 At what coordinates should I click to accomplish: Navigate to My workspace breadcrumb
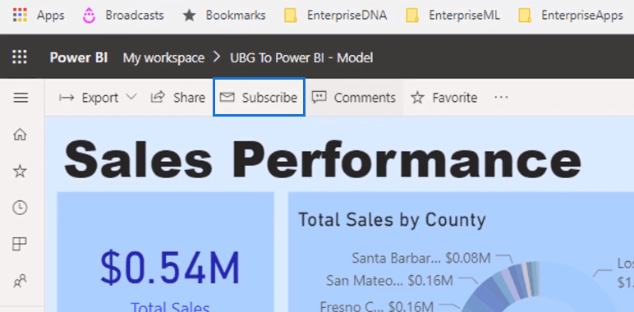[163, 57]
